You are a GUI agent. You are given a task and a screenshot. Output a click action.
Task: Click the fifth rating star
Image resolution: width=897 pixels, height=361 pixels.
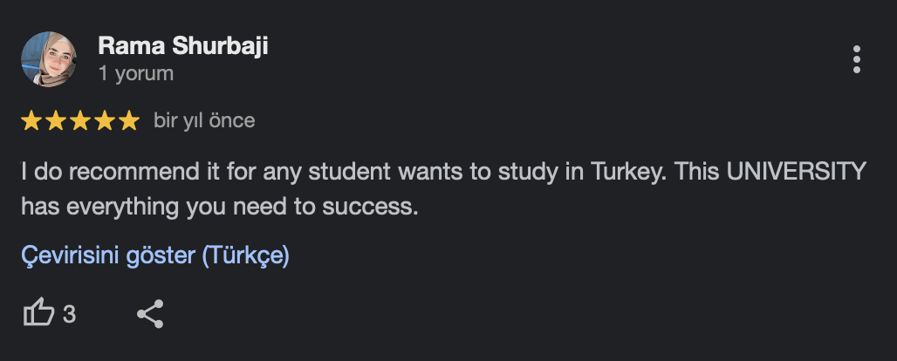tap(130, 120)
